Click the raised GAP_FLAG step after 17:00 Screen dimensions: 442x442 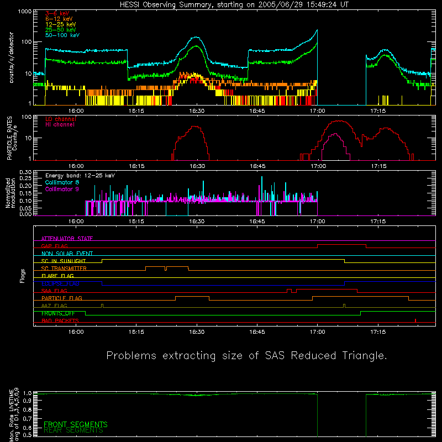click(341, 245)
